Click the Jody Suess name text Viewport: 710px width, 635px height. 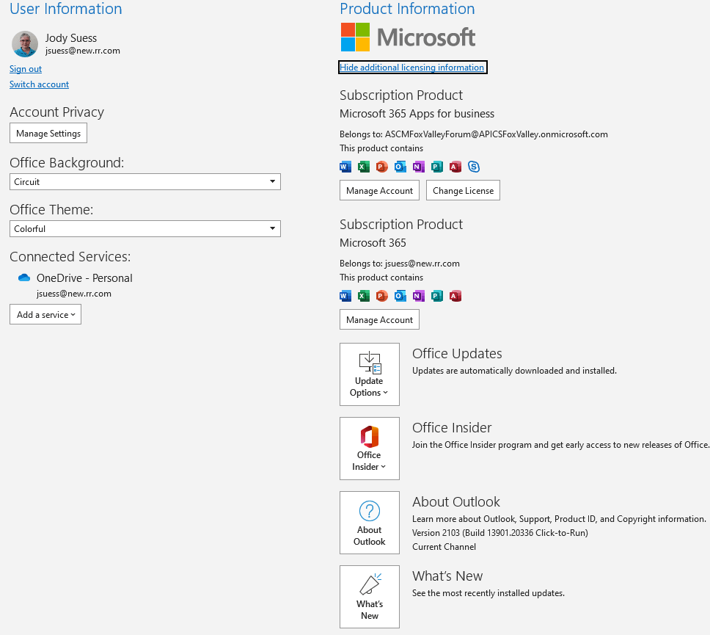[71, 38]
